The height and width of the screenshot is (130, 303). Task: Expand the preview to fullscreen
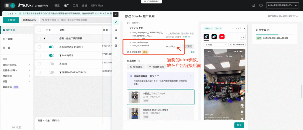(x=243, y=37)
